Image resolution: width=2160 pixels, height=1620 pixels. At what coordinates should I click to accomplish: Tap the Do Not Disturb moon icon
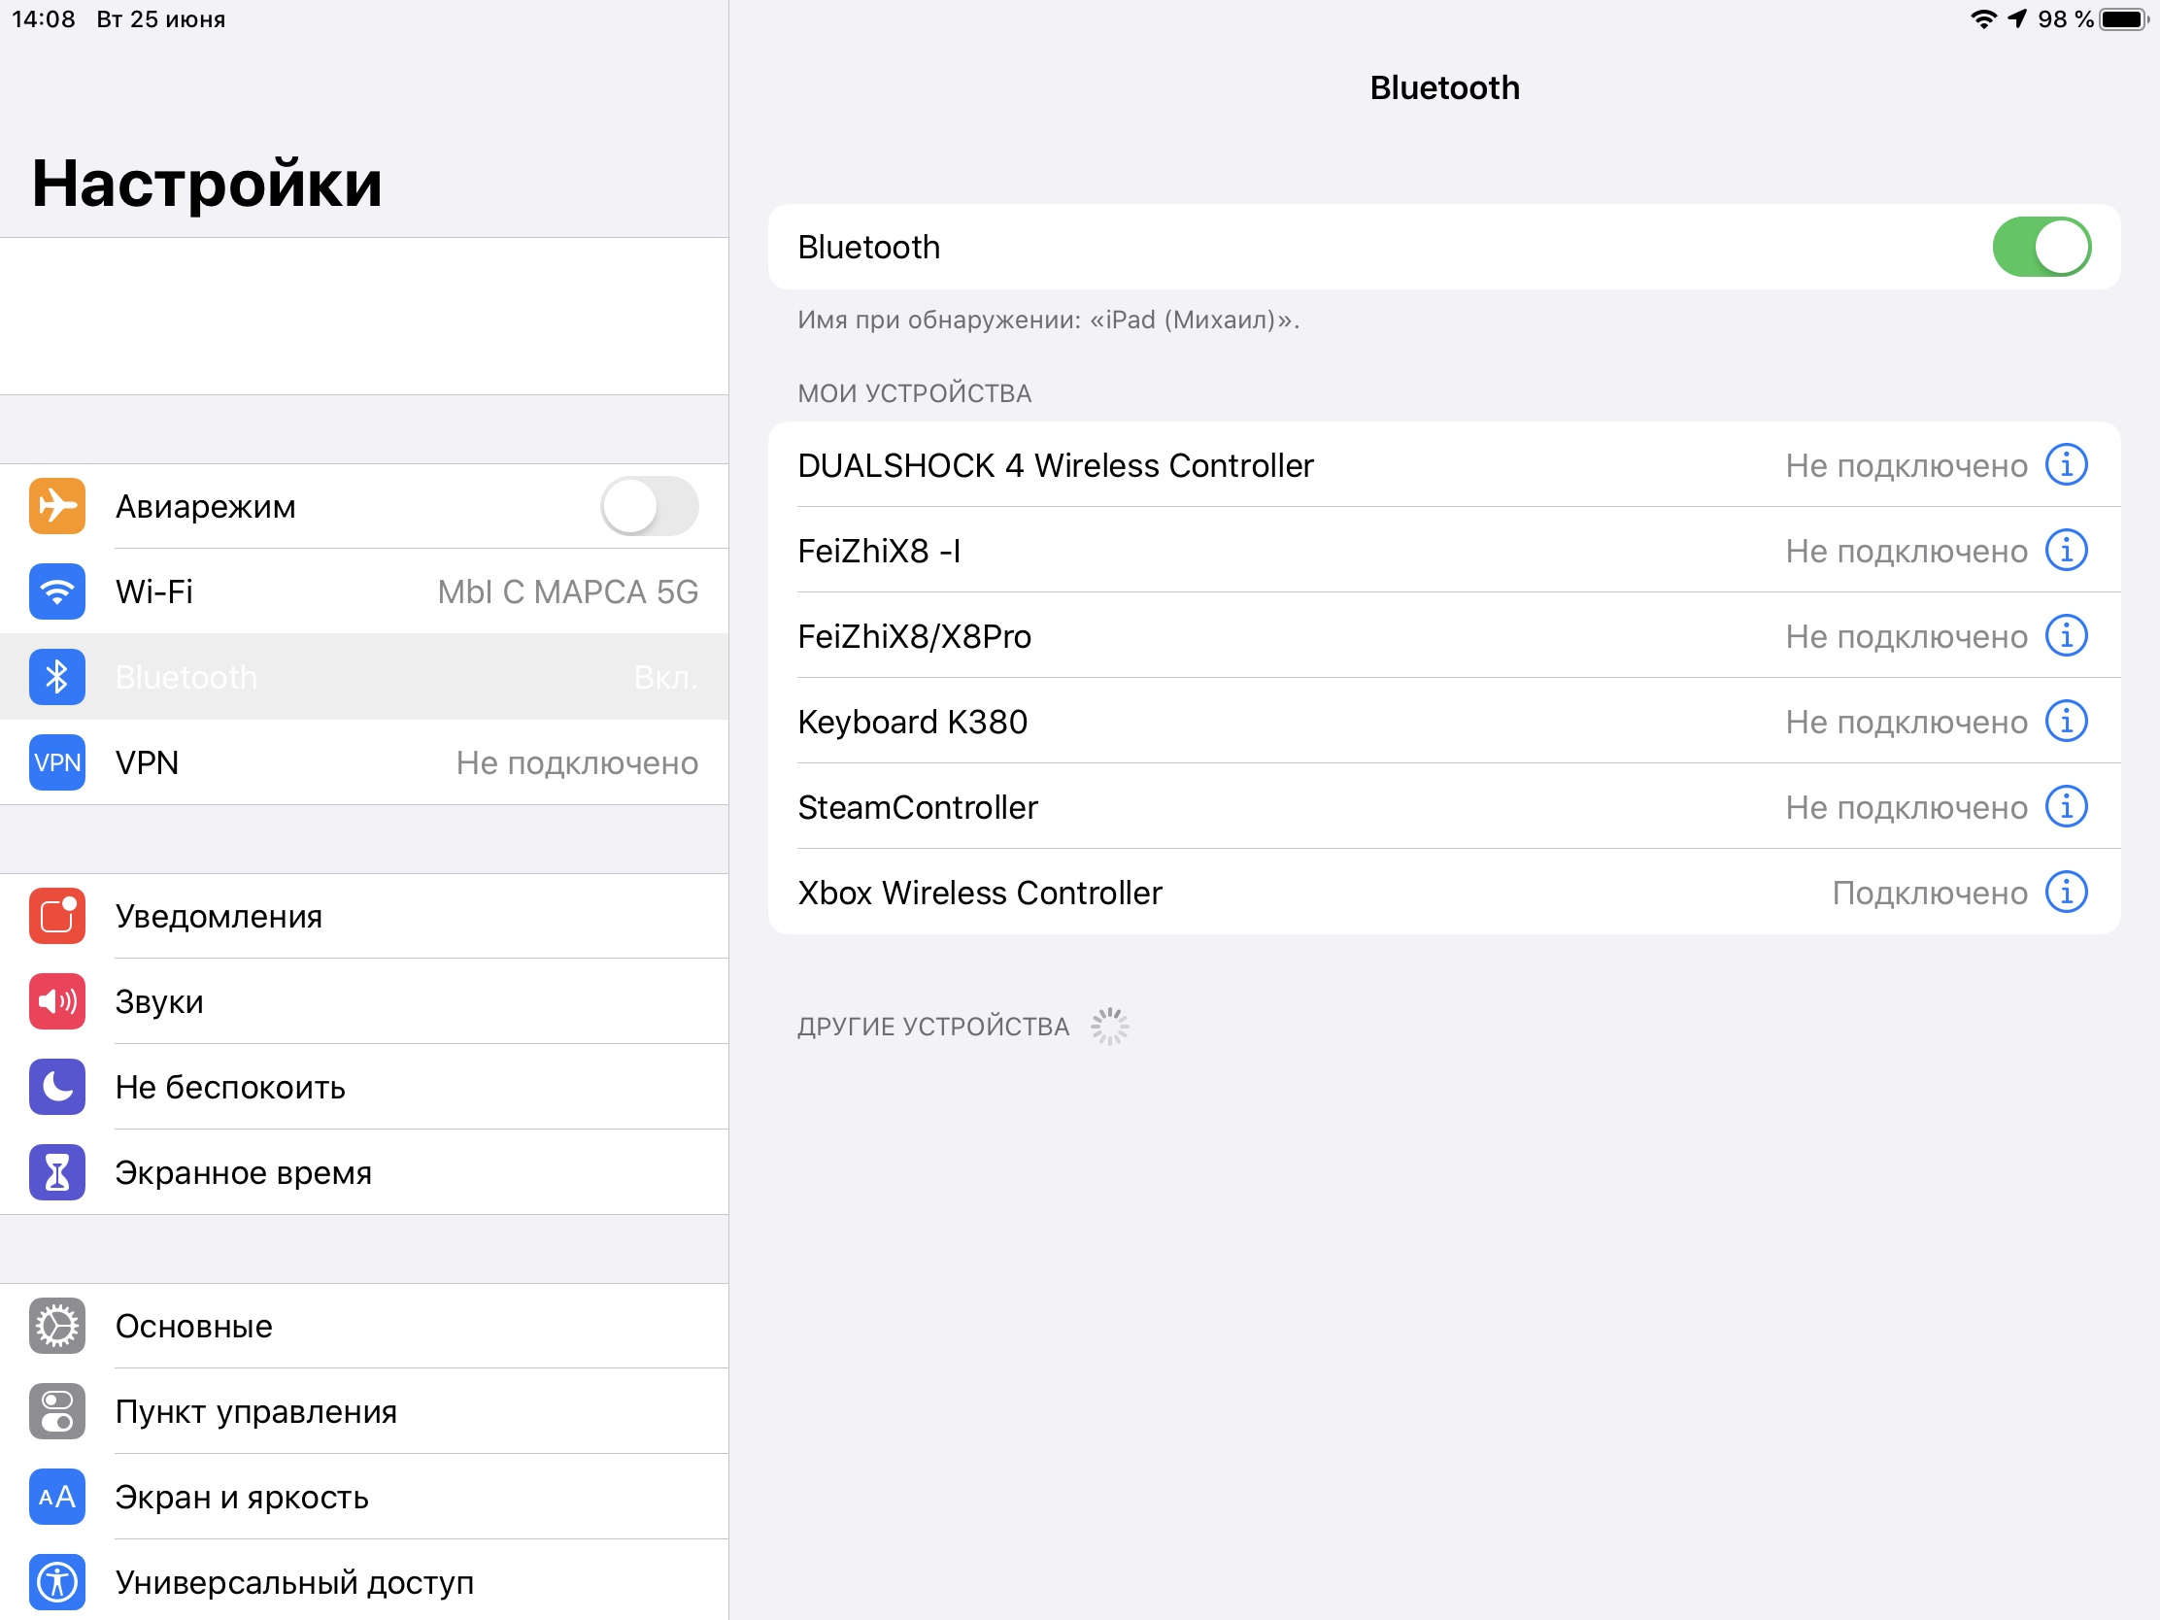(56, 1087)
